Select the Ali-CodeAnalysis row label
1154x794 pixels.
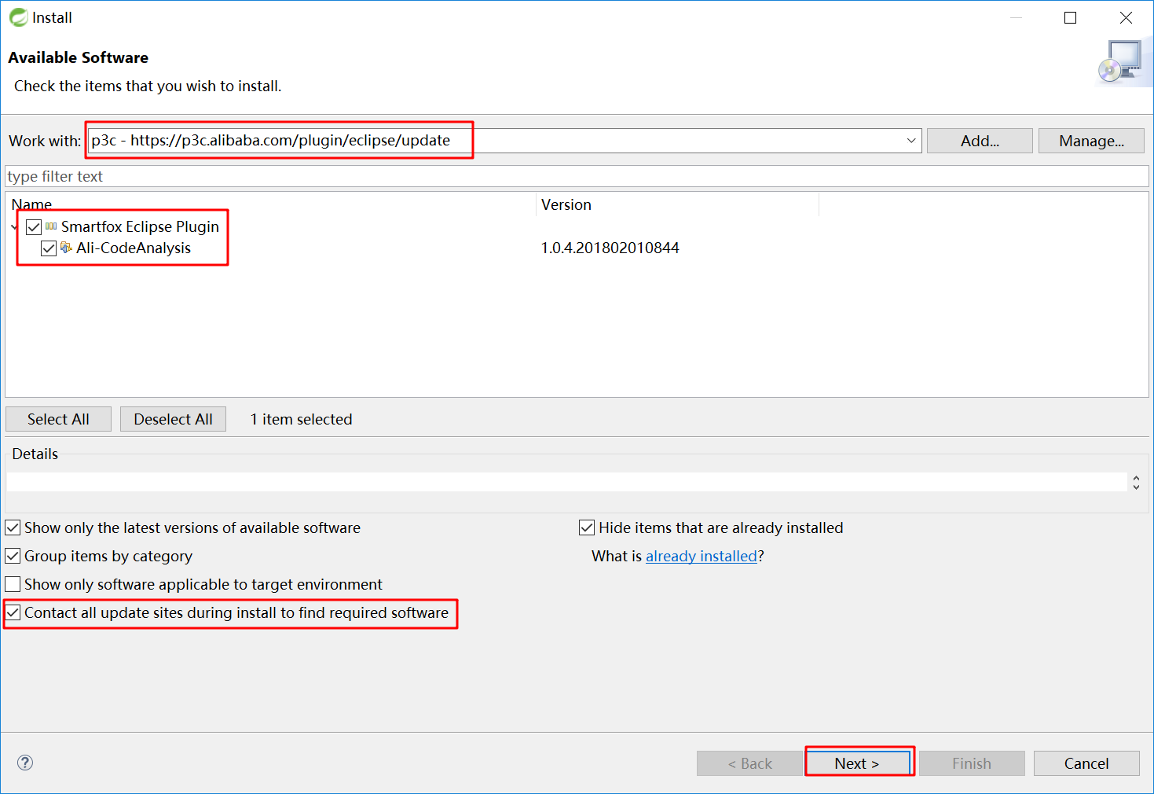coord(134,248)
